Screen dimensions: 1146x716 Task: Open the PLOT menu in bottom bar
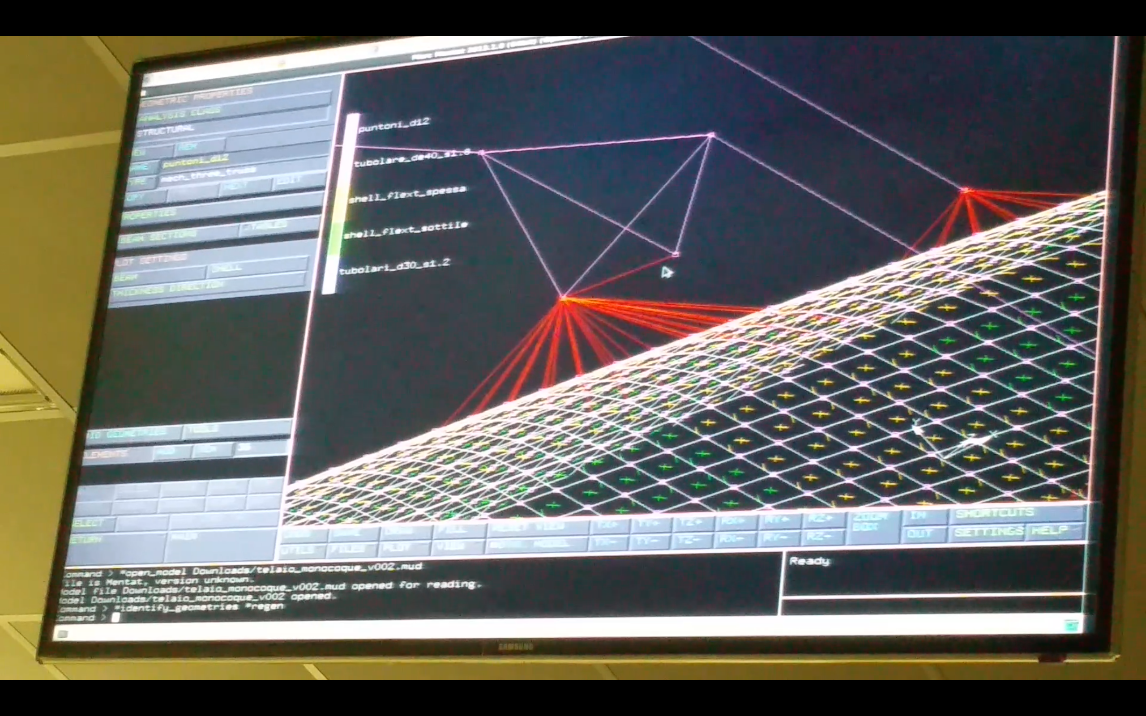[405, 548]
